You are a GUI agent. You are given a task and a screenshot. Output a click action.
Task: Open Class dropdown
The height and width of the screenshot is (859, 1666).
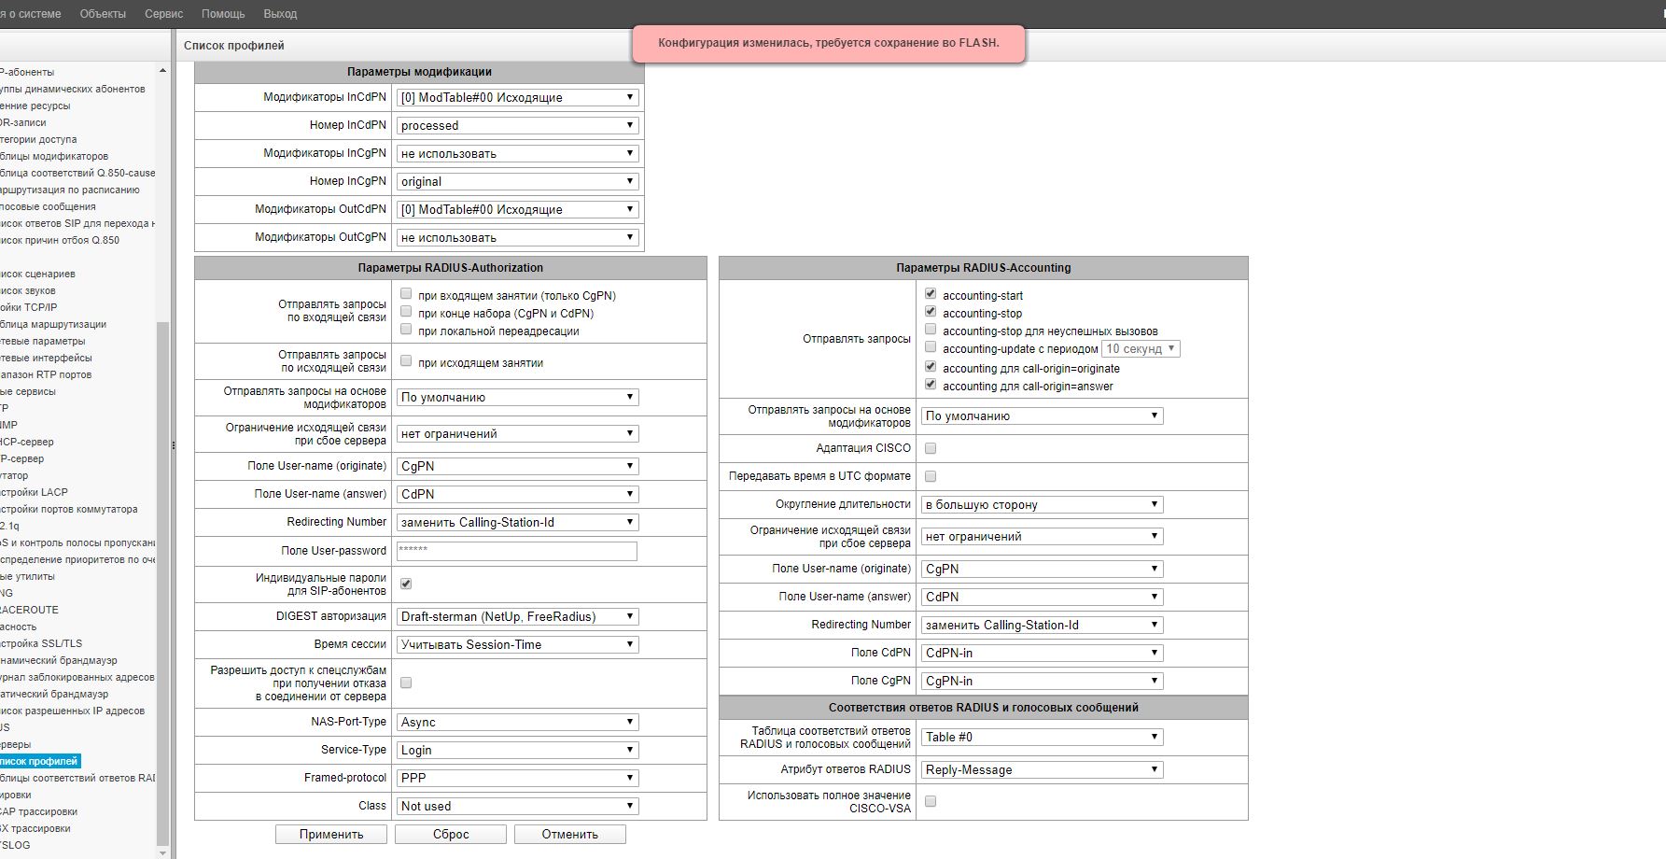(517, 806)
